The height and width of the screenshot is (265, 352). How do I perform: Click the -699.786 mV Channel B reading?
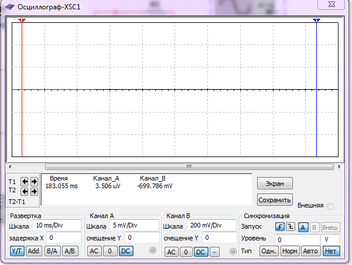(x=155, y=186)
